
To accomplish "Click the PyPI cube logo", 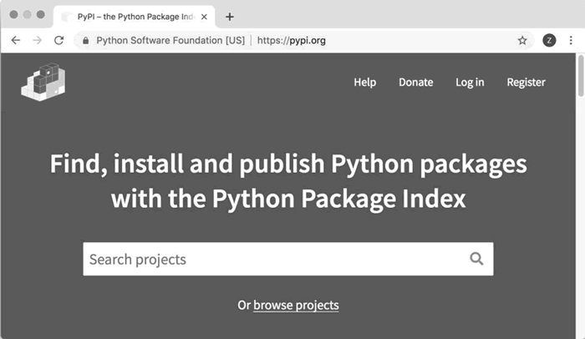I will click(x=43, y=82).
